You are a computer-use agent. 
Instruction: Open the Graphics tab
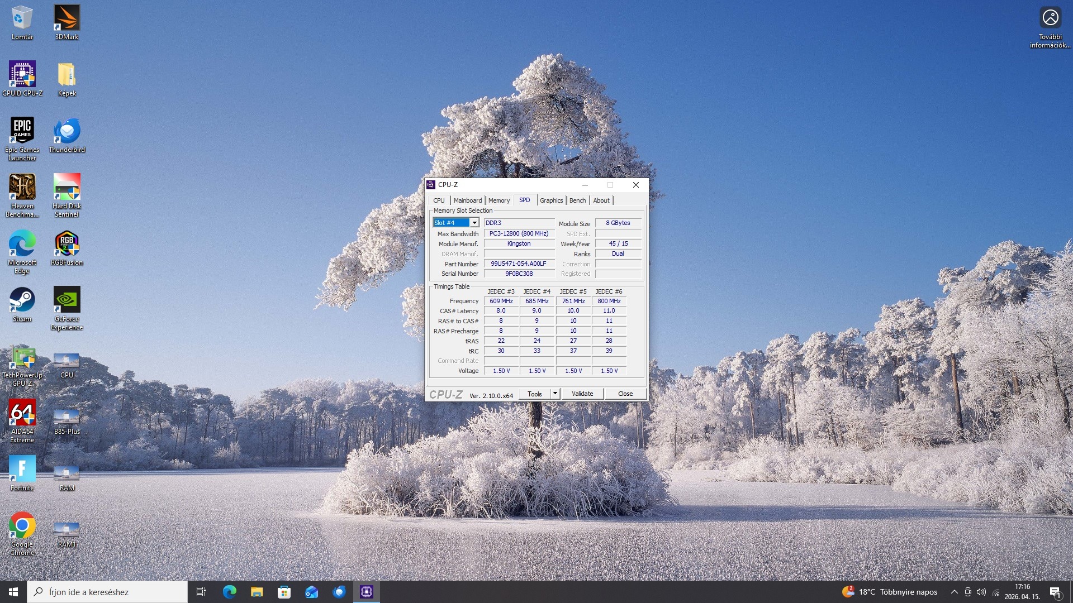(x=551, y=200)
